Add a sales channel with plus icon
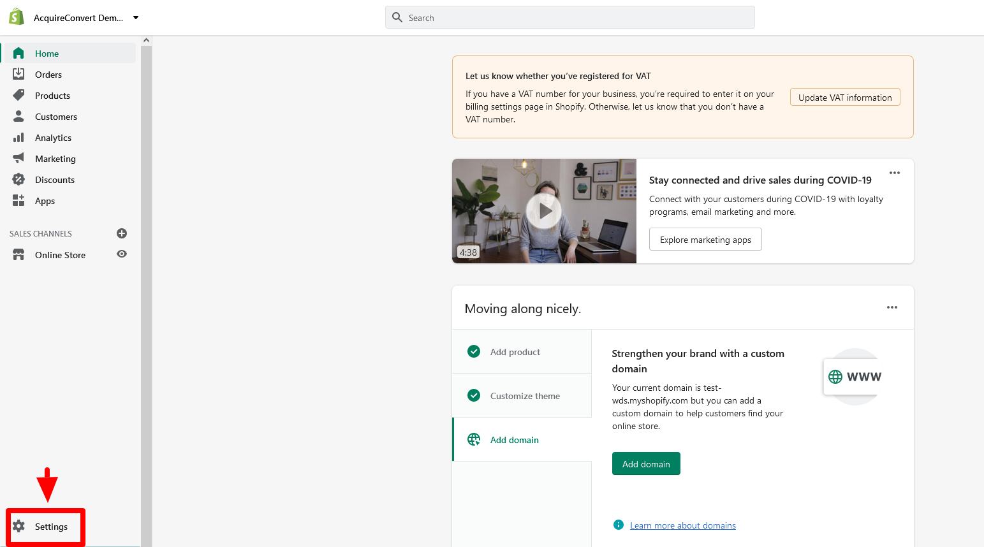This screenshot has width=984, height=547. (122, 233)
